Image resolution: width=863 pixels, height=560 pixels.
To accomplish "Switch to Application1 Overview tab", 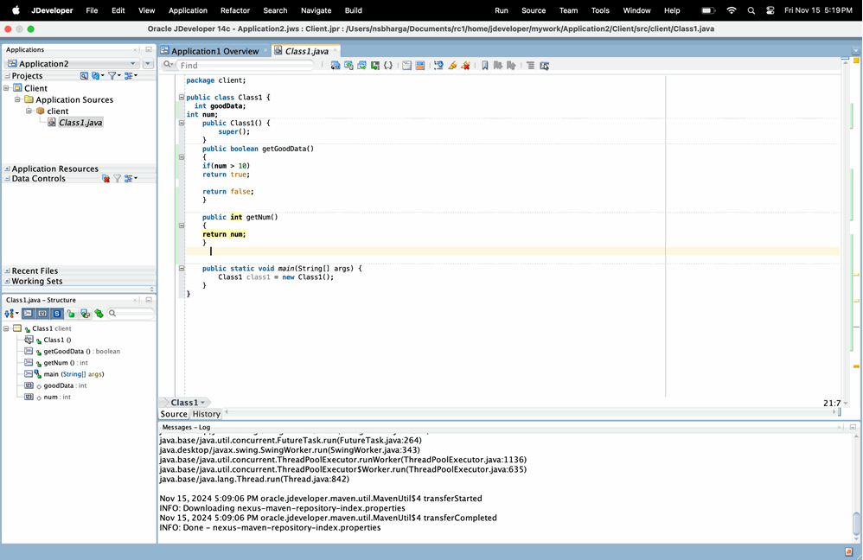I will click(214, 51).
